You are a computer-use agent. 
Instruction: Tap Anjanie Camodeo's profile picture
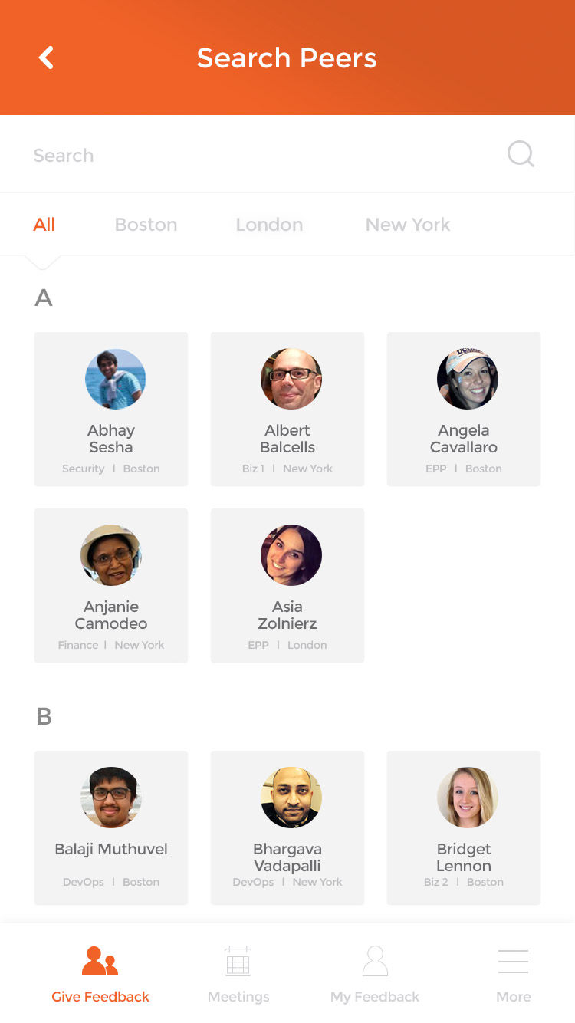pyautogui.click(x=111, y=555)
